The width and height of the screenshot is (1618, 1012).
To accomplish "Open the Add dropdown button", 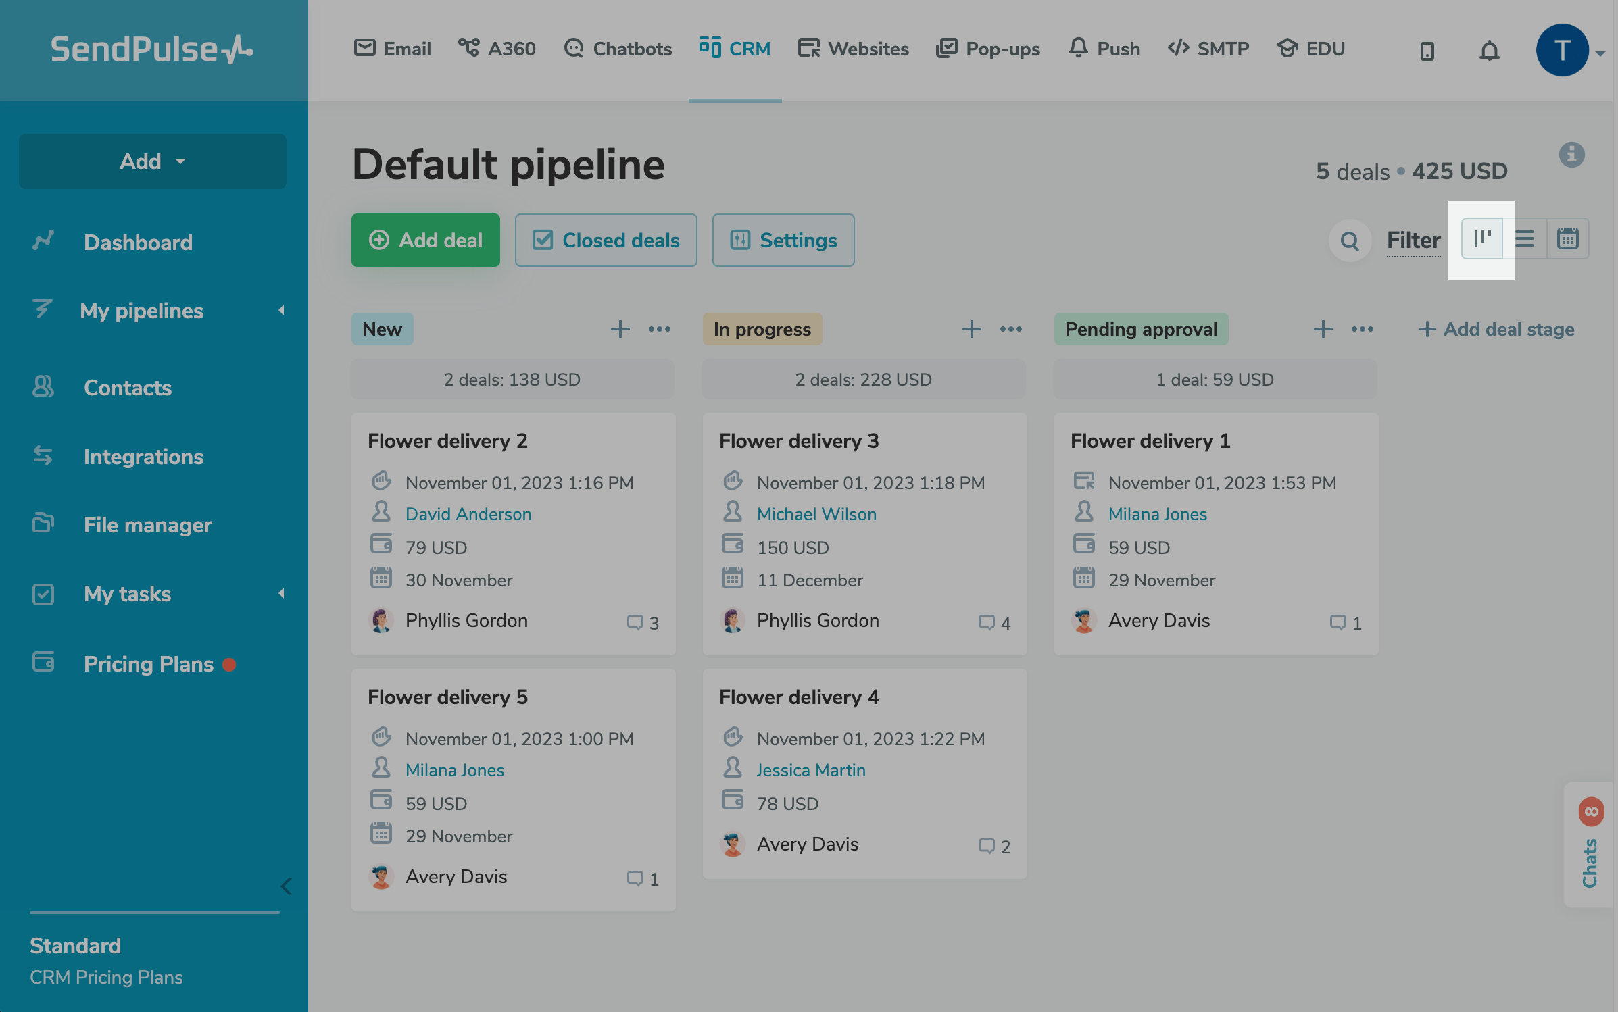I will 152,161.
